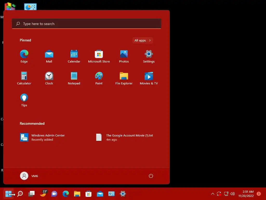Image resolution: width=266 pixels, height=200 pixels.
Task: Open The Google Account Movie (1).txt
Action: click(x=125, y=137)
